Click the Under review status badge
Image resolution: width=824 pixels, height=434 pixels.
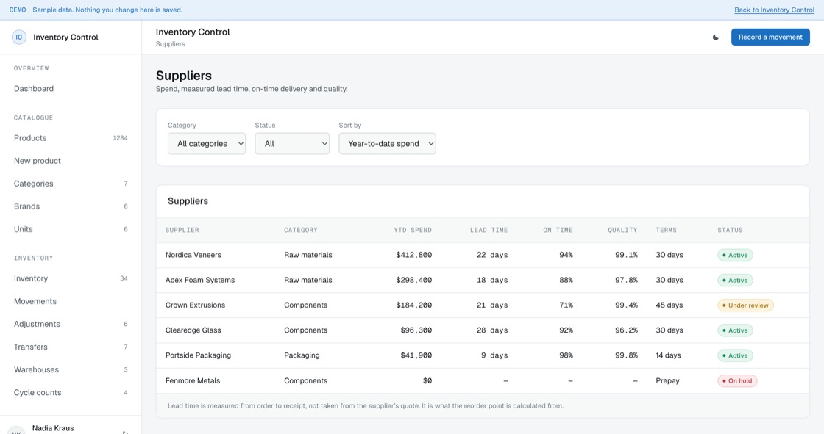point(745,305)
